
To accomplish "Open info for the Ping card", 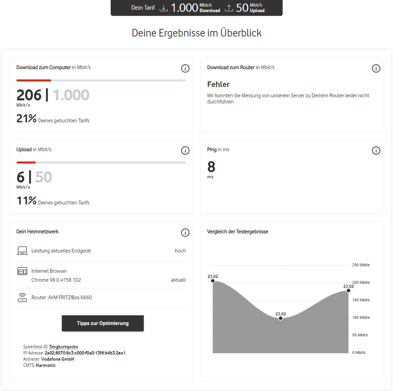I will click(x=376, y=151).
